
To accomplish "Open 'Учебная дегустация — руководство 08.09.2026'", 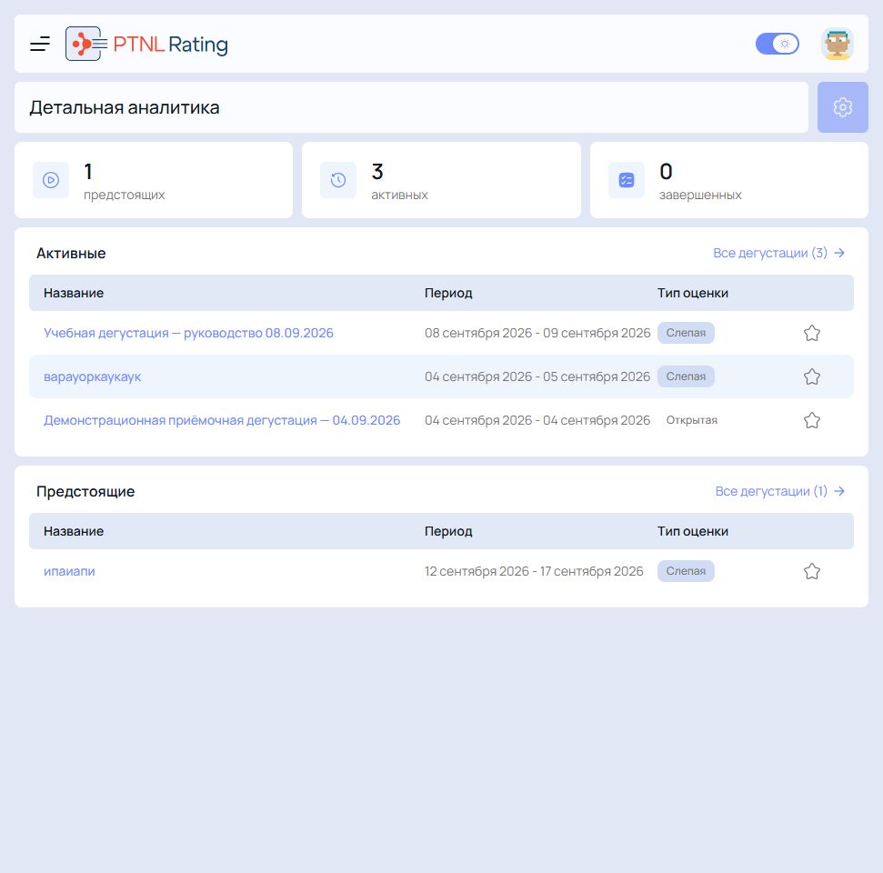I will [188, 333].
